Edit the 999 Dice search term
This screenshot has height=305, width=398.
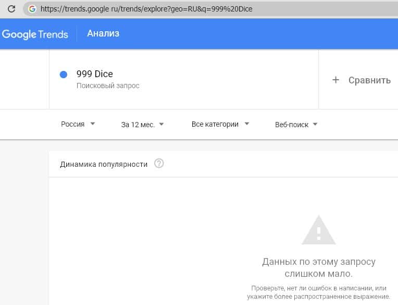94,74
